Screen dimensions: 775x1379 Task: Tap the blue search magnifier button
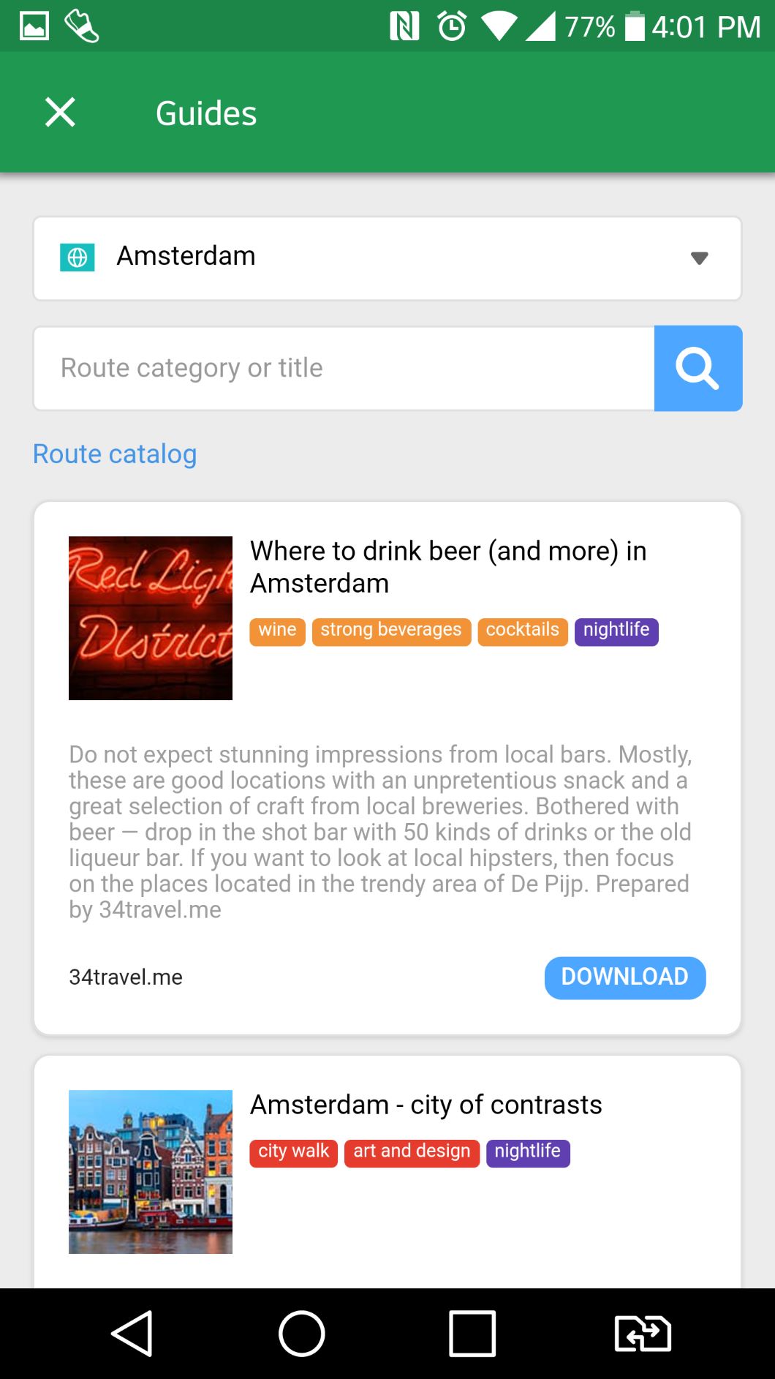[697, 368]
